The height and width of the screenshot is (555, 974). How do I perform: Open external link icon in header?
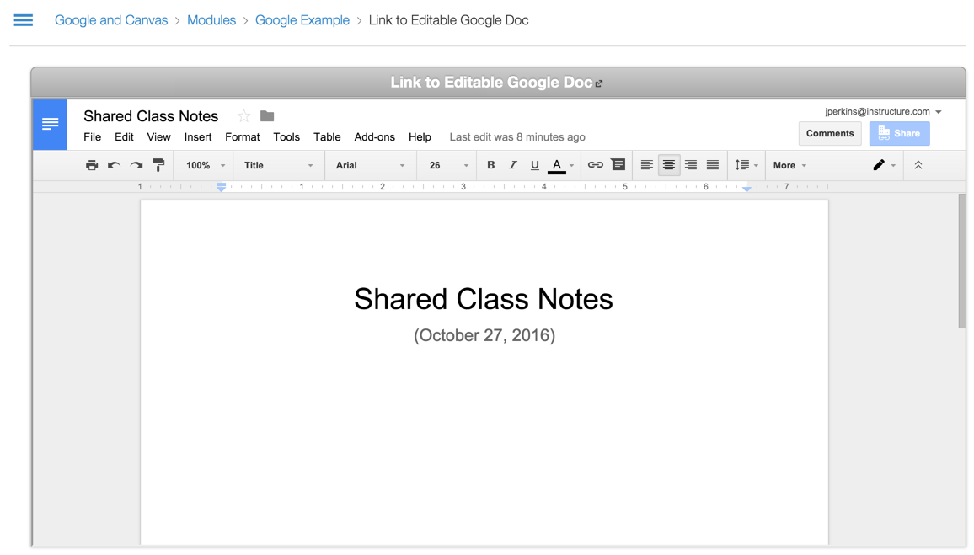[x=599, y=83]
